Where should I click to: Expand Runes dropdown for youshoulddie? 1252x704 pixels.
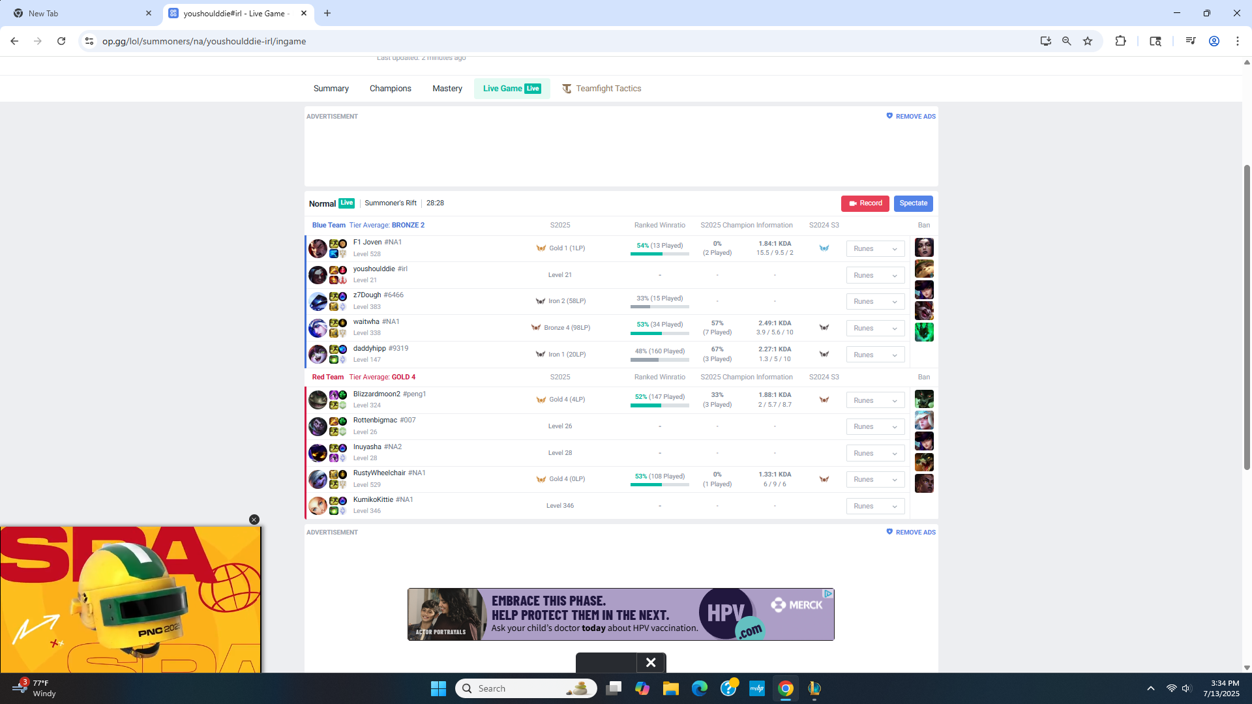pyautogui.click(x=875, y=275)
